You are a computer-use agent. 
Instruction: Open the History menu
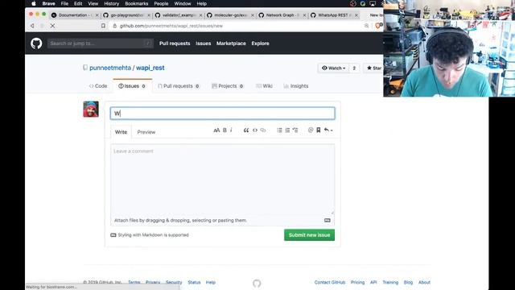[x=111, y=3]
